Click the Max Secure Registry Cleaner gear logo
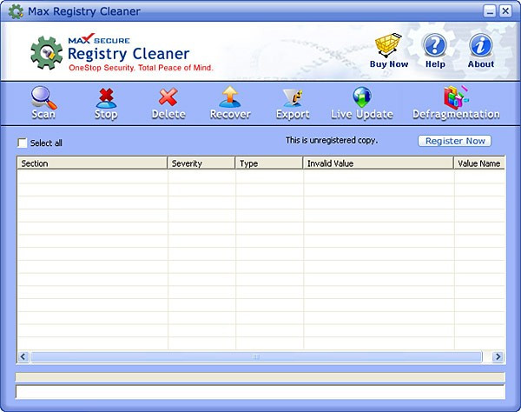521x412 pixels. 47,52
